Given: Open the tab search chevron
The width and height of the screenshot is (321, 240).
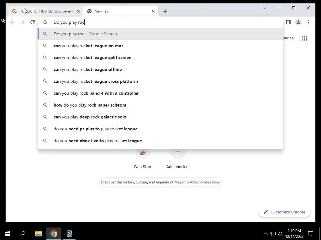Looking at the screenshot, I should click(x=265, y=8).
